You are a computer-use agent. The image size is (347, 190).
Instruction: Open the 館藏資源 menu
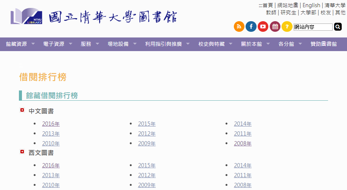pos(16,44)
